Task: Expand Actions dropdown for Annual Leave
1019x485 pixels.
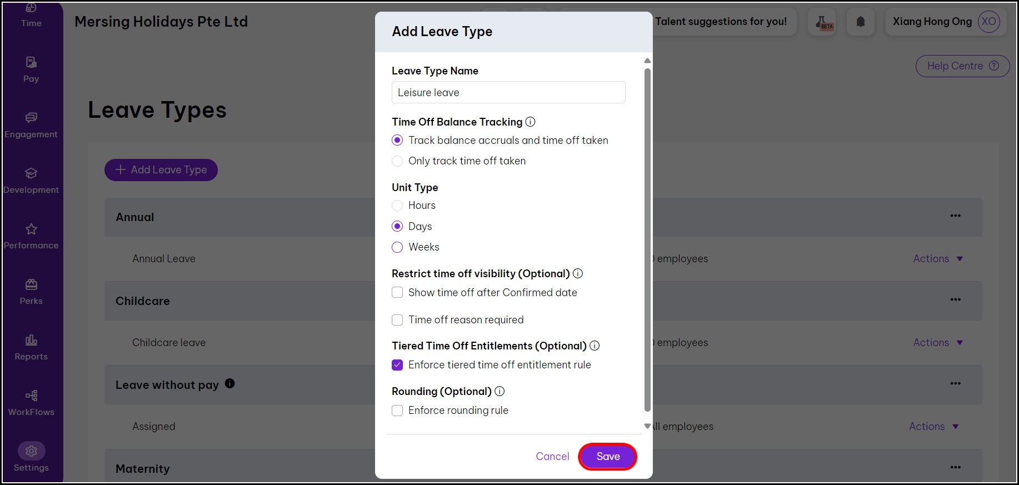Action: (938, 259)
